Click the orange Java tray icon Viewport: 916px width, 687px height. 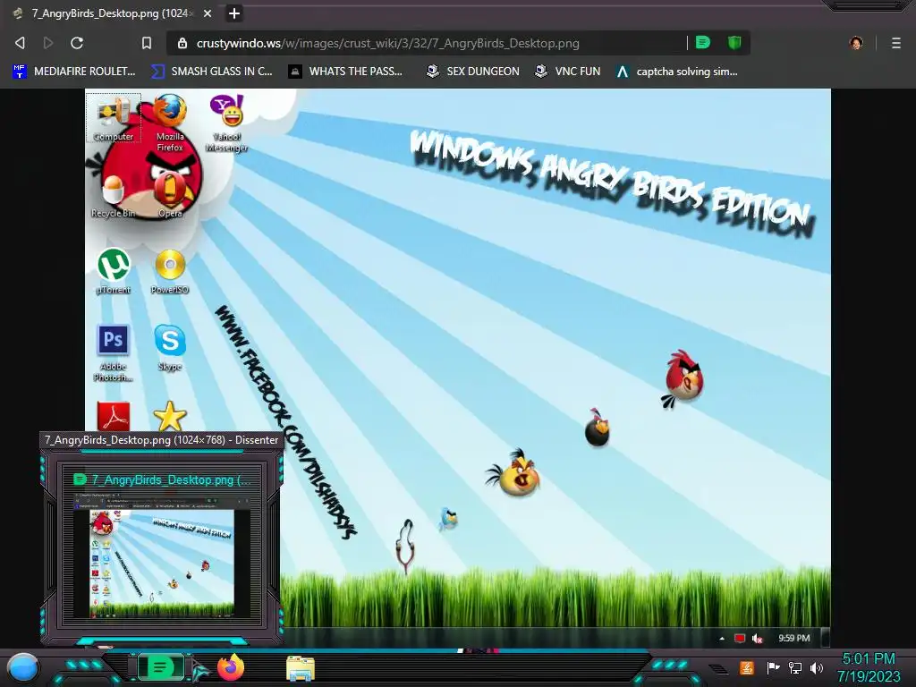(747, 667)
